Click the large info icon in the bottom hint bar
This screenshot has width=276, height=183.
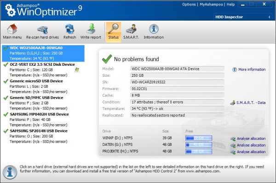[10, 172]
